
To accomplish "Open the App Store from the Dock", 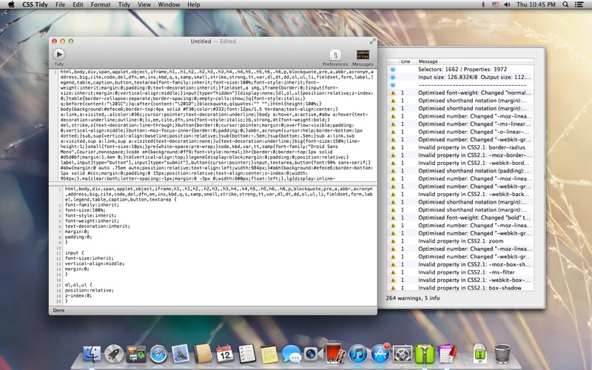I will point(380,354).
